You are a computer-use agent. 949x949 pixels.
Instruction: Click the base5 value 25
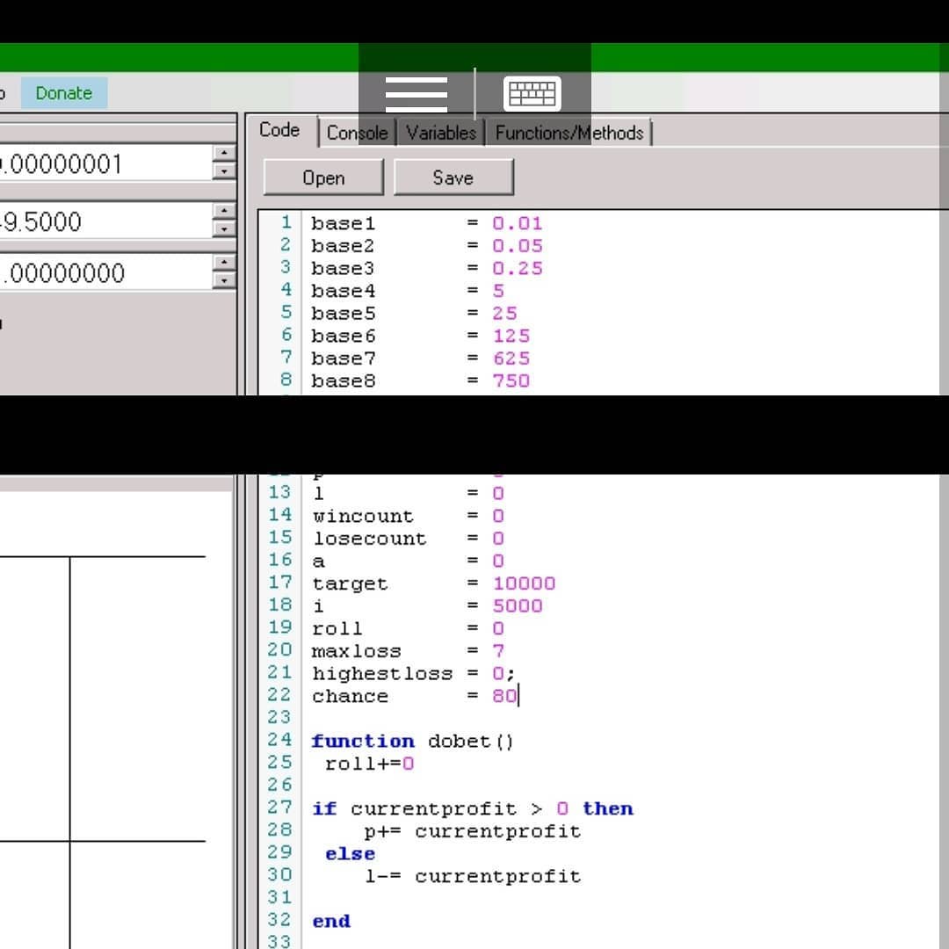[504, 313]
